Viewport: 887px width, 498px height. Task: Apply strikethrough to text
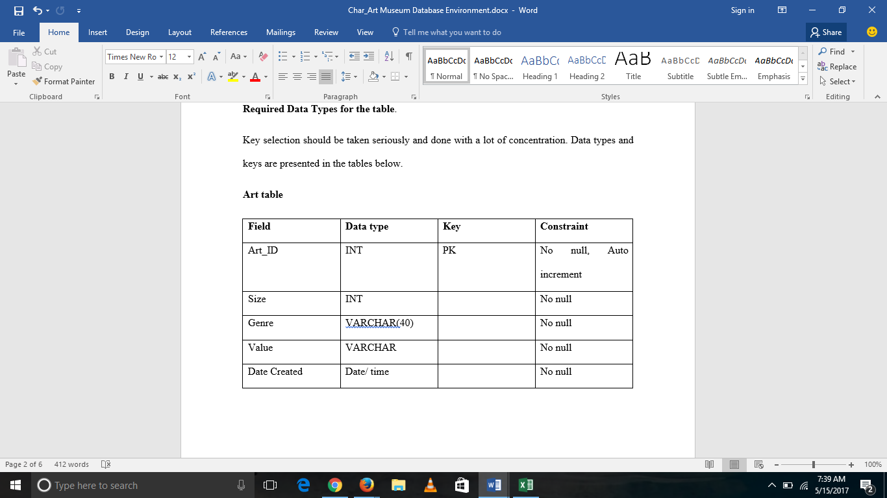tap(162, 77)
